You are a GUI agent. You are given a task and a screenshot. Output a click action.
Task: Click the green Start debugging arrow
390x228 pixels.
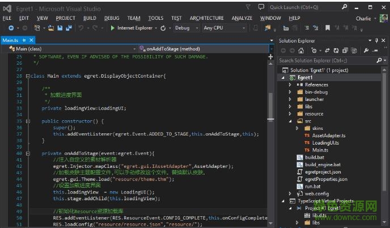[113, 28]
